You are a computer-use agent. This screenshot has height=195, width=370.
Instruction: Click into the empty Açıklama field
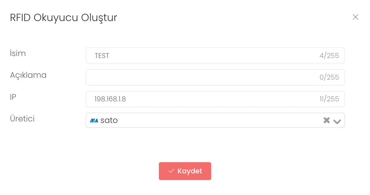click(x=201, y=77)
